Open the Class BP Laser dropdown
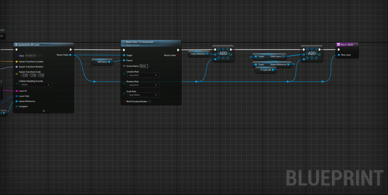 [31, 56]
